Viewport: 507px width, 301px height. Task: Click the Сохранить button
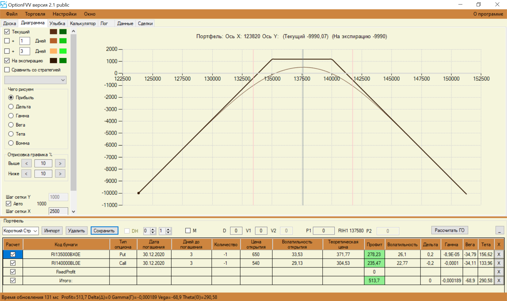104,231
